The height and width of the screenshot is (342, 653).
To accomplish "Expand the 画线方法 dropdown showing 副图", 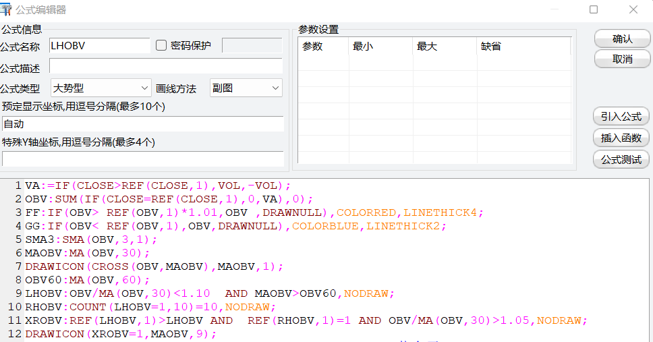I will click(246, 88).
